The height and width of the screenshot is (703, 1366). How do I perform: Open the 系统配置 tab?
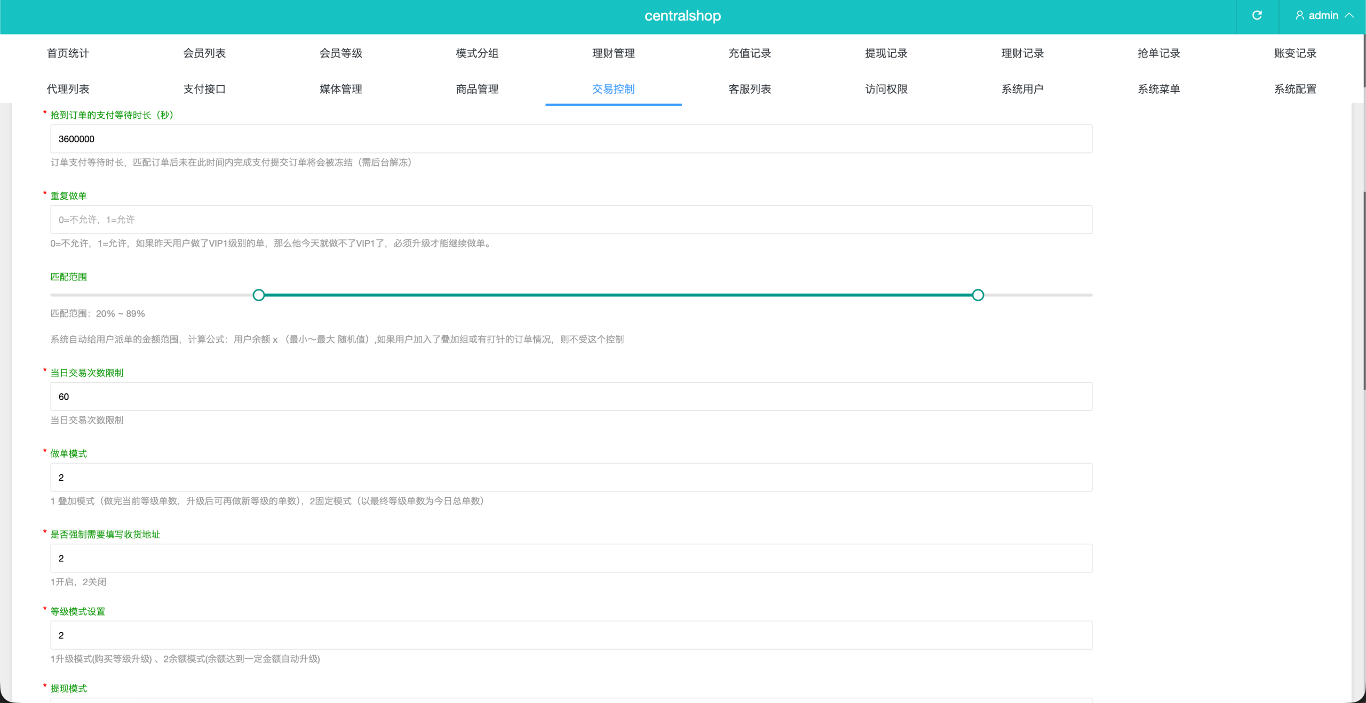pos(1295,89)
